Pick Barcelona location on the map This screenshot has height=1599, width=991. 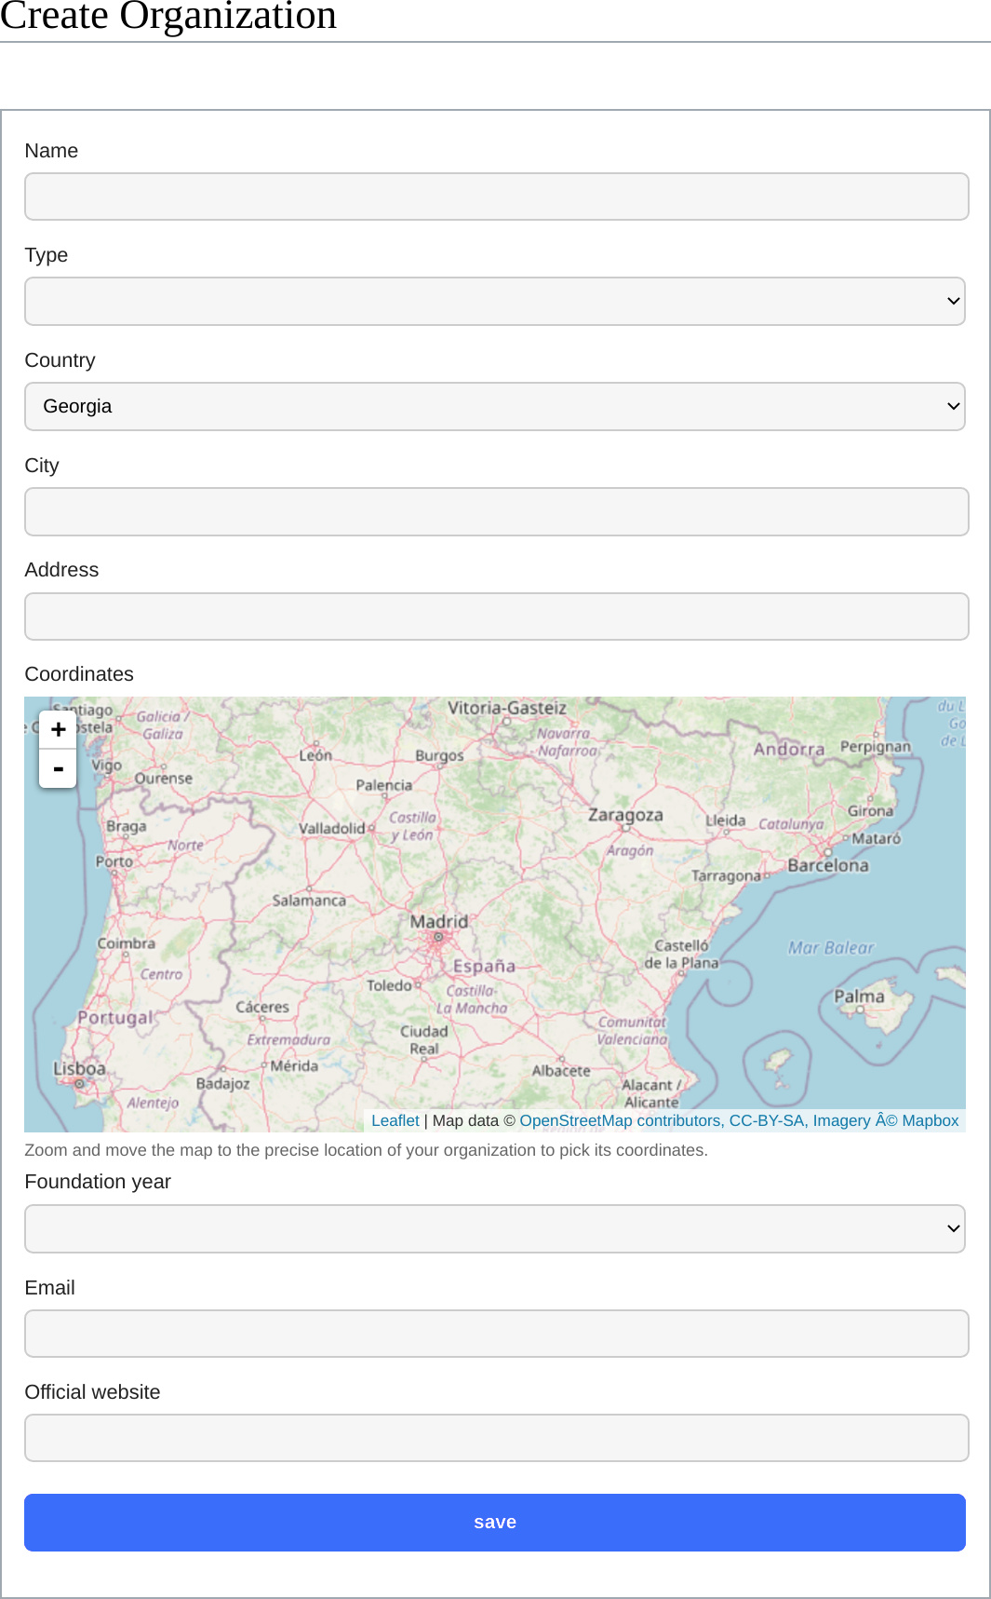point(827,864)
